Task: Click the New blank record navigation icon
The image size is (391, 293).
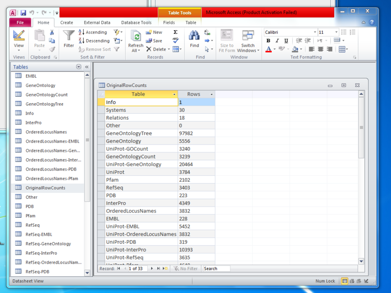Action: [165, 269]
